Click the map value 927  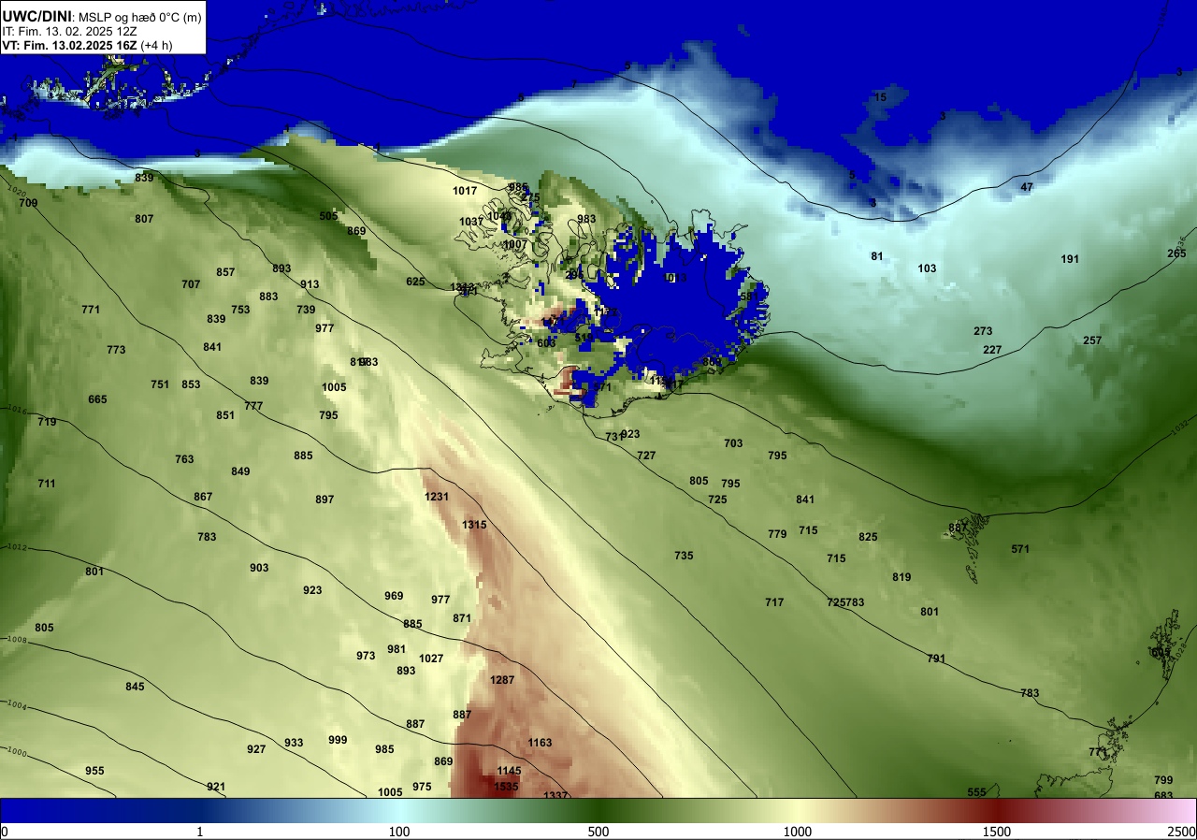[x=256, y=749]
